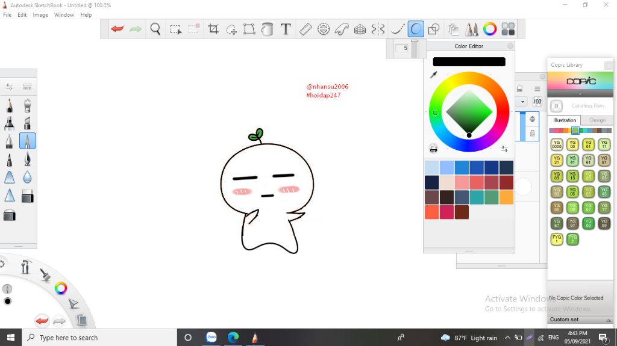Choose the YG 0000 Copic swatch
The width and height of the screenshot is (617, 346).
(556, 144)
